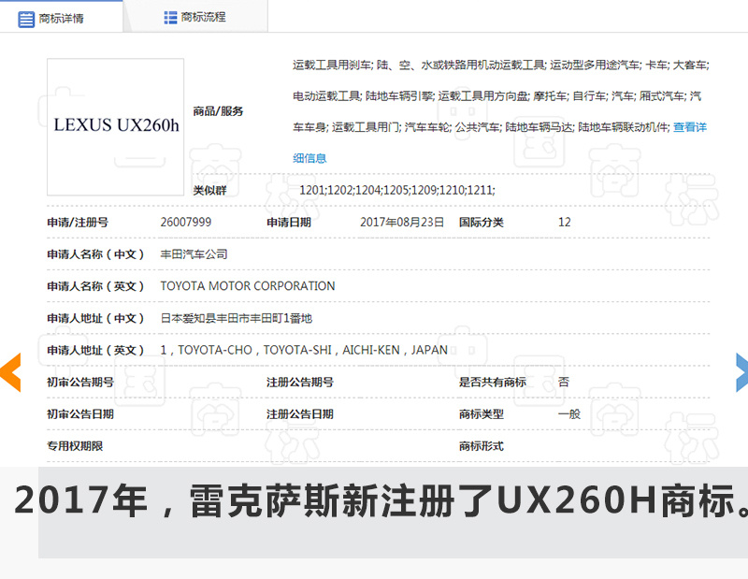Open the 查看详细信息 link
Screen dimensions: 748x579
click(x=690, y=127)
